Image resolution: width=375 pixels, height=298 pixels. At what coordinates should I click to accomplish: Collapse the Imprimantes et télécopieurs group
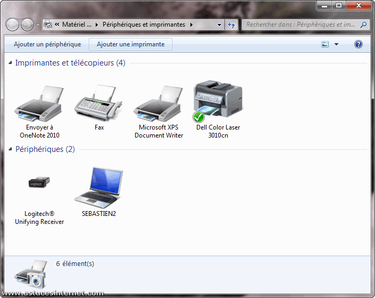coord(10,63)
